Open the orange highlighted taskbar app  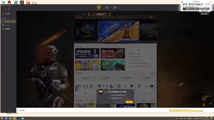14,118
